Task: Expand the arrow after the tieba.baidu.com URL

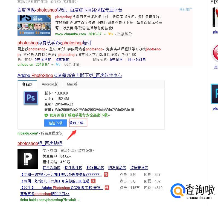Action: pyautogui.click(x=79, y=200)
